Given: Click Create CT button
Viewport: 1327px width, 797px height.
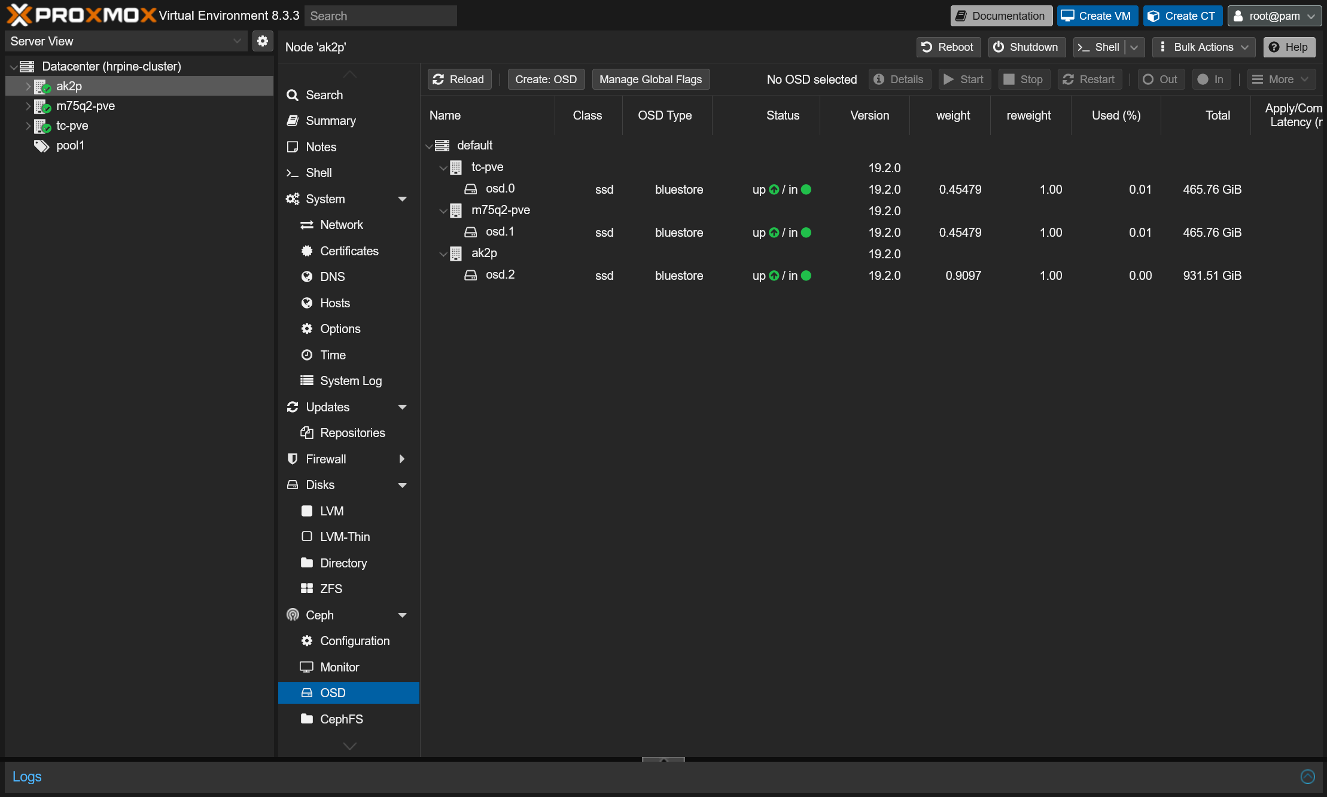Looking at the screenshot, I should pos(1182,16).
